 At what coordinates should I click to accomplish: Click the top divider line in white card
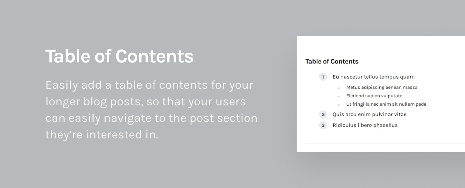[385, 44]
